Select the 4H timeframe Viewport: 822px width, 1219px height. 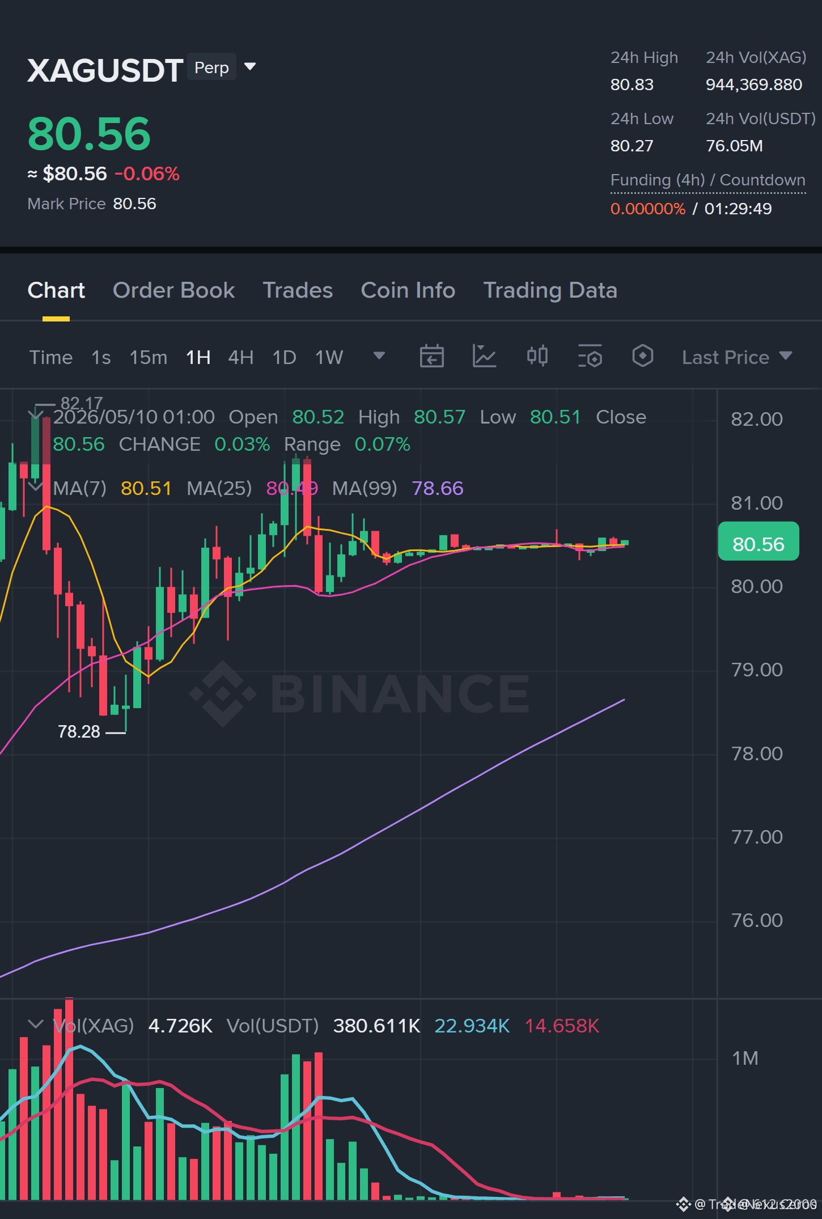tap(241, 357)
